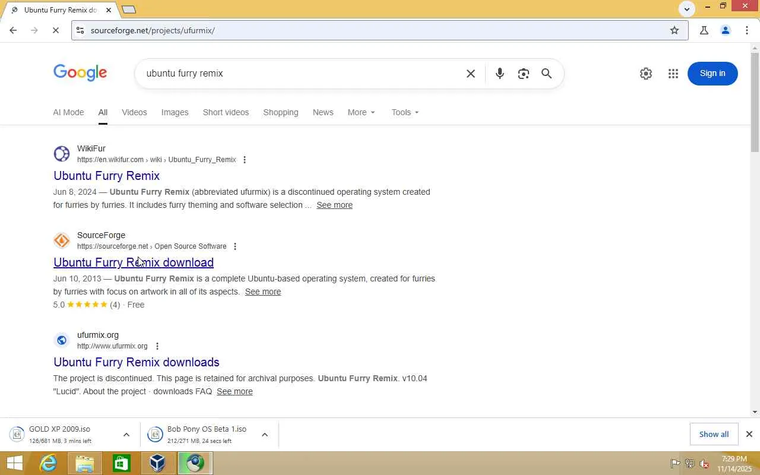Open the Windows Store taskbar icon
Viewport: 760px width, 475px height.
(122, 463)
